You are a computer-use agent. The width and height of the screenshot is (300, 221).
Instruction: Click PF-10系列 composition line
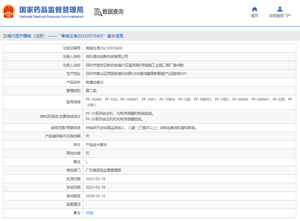(120, 114)
